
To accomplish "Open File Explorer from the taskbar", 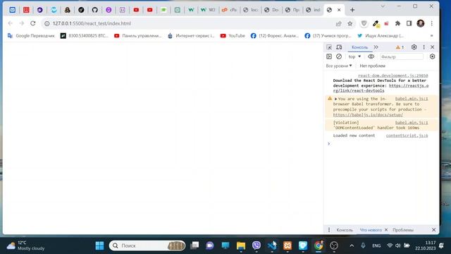I will pyautogui.click(x=241, y=246).
